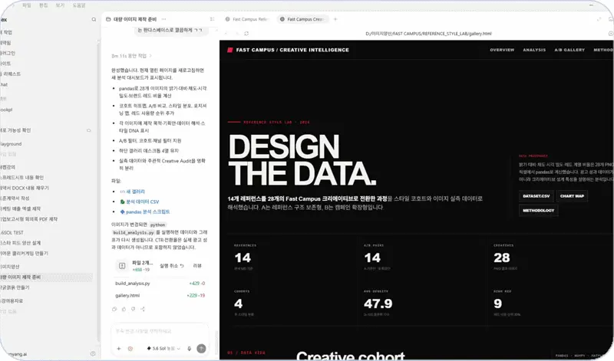The width and height of the screenshot is (614, 361).
Task: Open the 5.6 Sol model selector dropdown
Action: [x=163, y=349]
